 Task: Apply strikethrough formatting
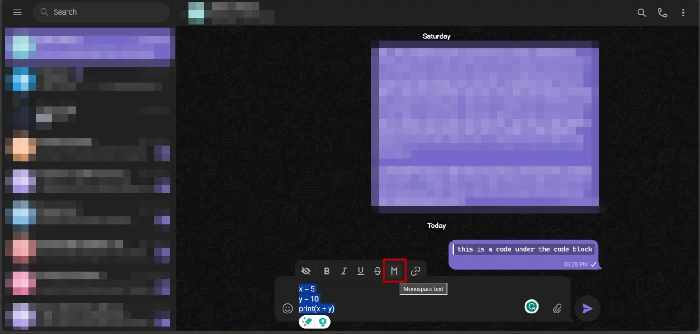pyautogui.click(x=377, y=271)
